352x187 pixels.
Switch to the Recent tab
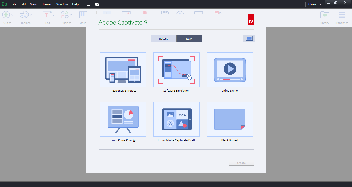[164, 38]
